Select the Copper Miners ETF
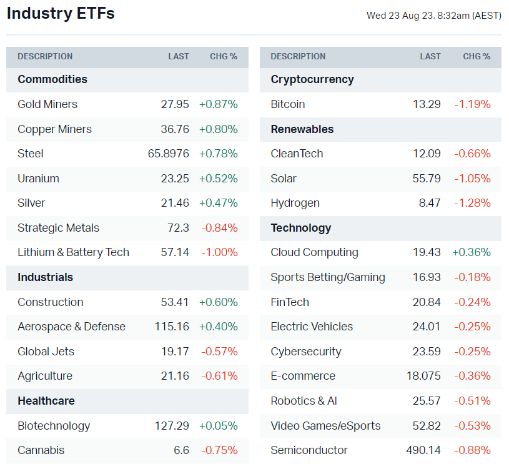Image resolution: width=509 pixels, height=464 pixels. click(54, 129)
